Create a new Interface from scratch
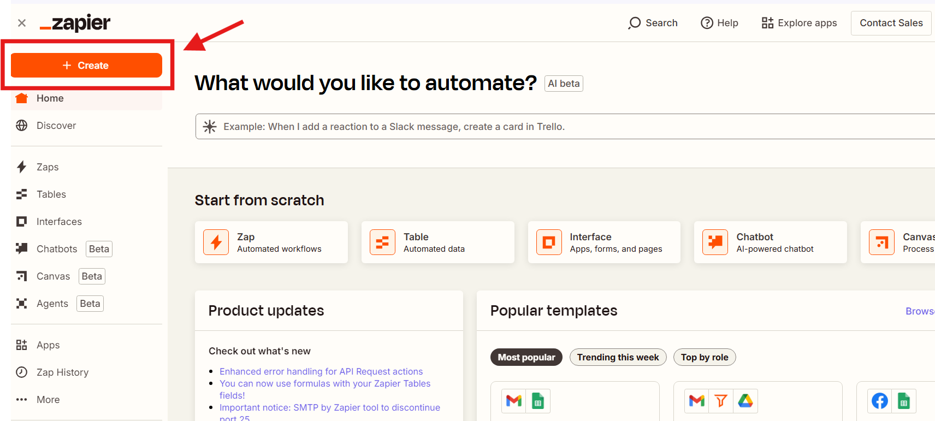935x421 pixels. coord(604,242)
